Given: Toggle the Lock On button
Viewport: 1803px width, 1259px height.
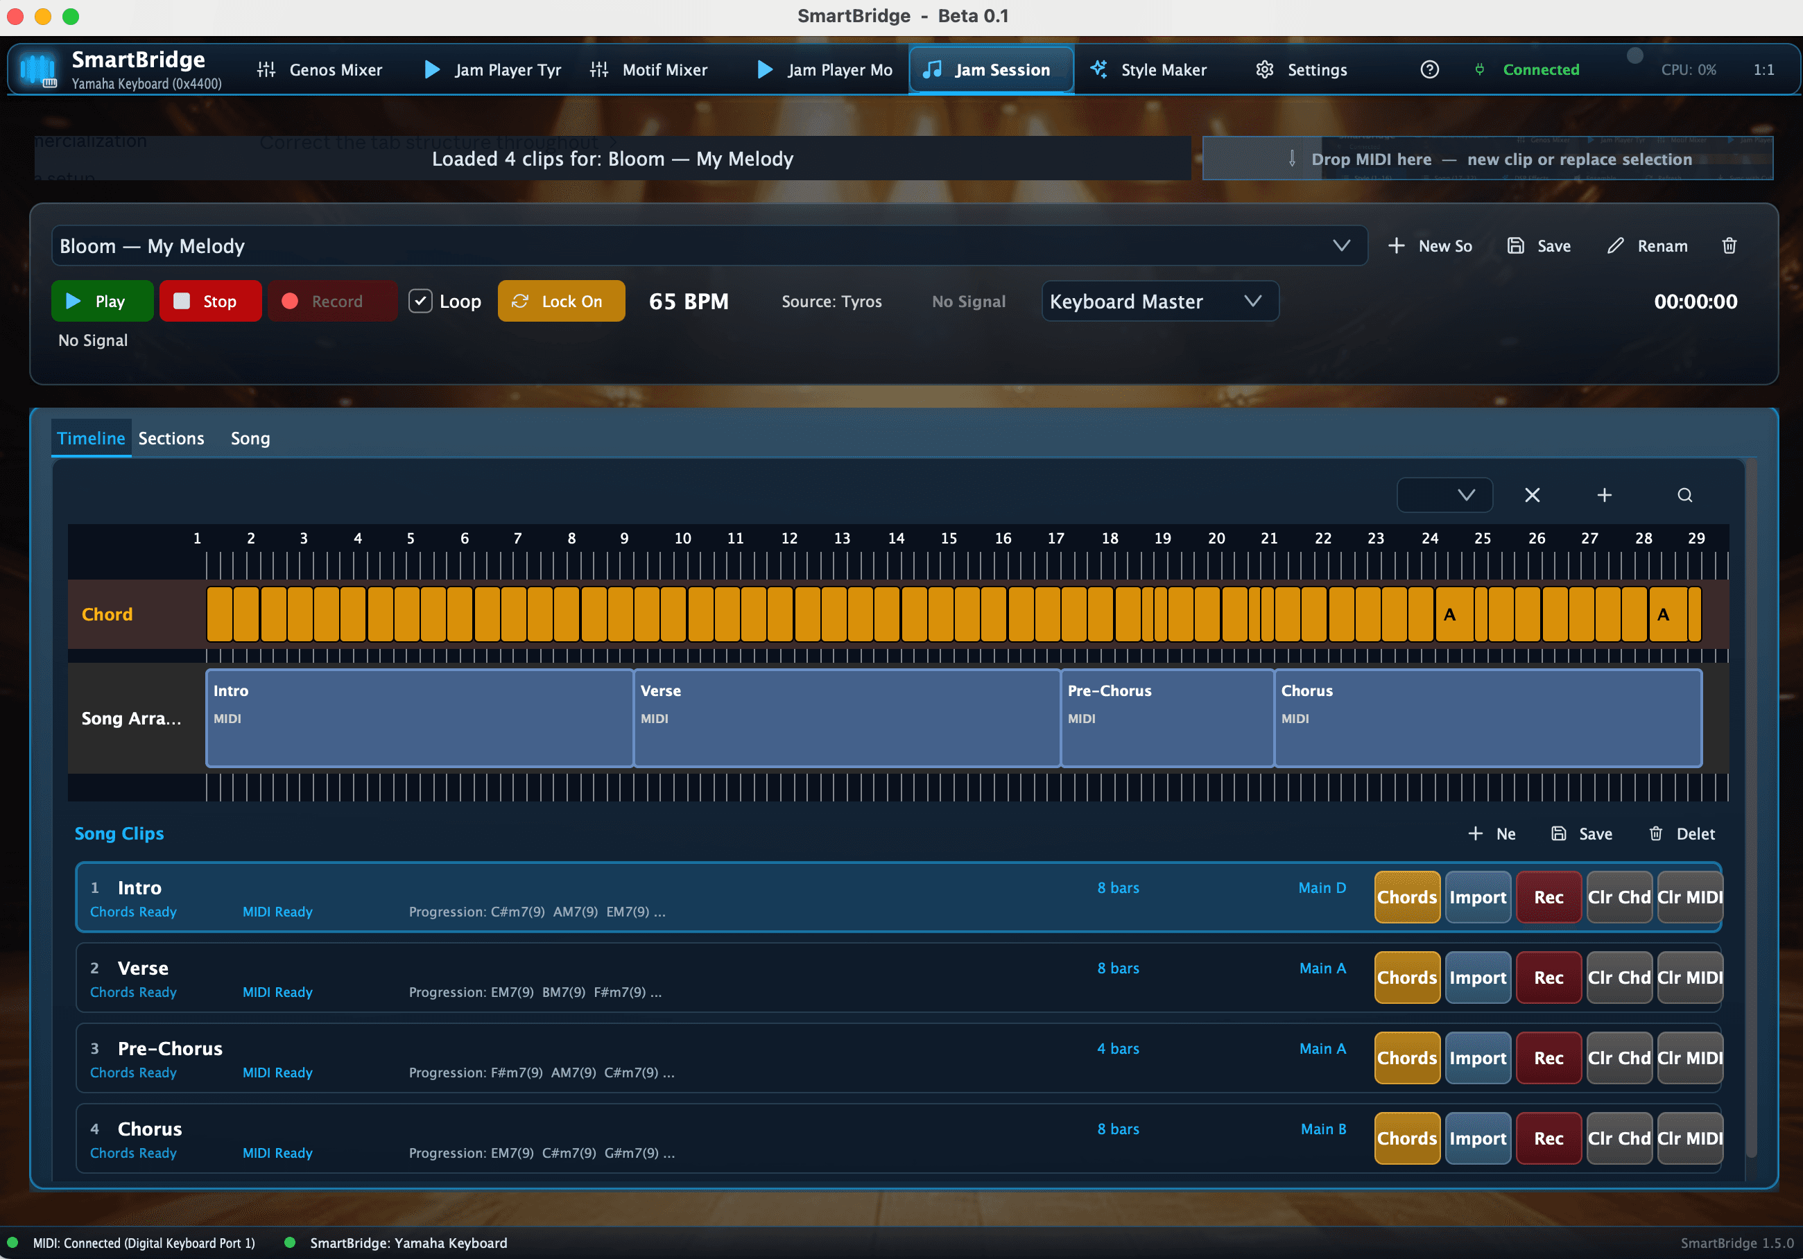Looking at the screenshot, I should click(x=561, y=302).
